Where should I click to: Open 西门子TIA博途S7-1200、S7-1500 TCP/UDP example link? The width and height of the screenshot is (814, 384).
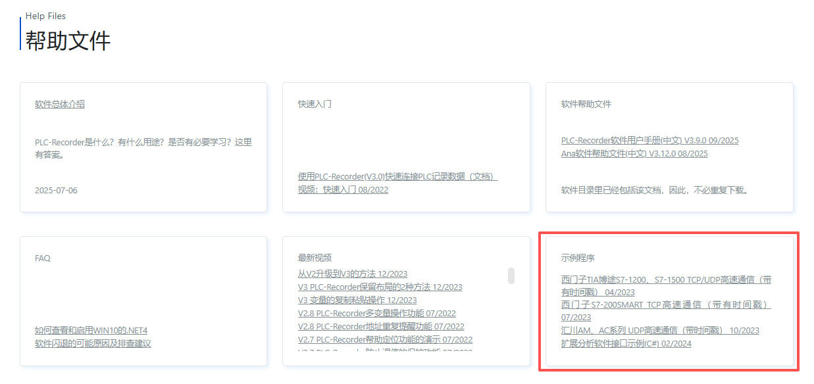click(666, 285)
